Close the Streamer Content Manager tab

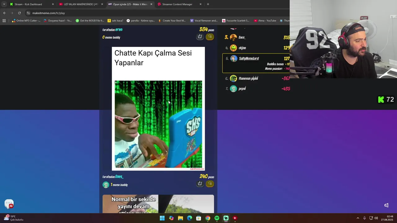click(200, 4)
